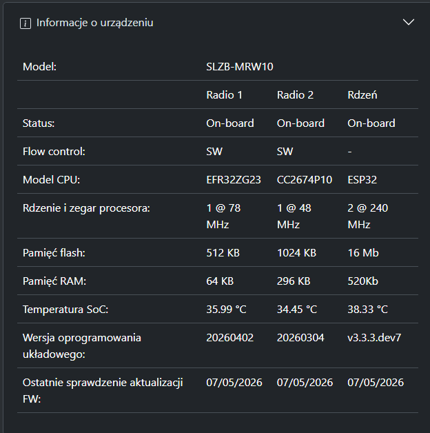
Task: Click the 520Kb RAM value for core
Action: pos(362,281)
